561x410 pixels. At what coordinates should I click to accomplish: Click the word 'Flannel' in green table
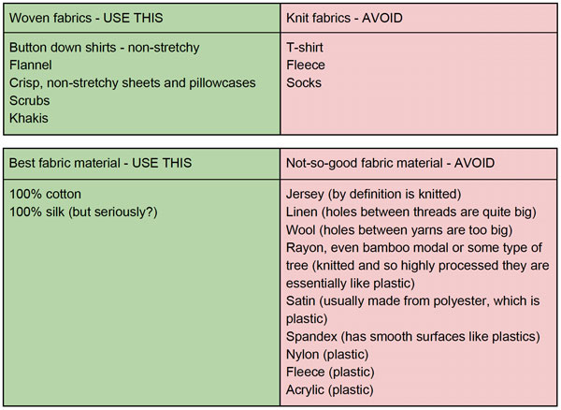pyautogui.click(x=31, y=66)
